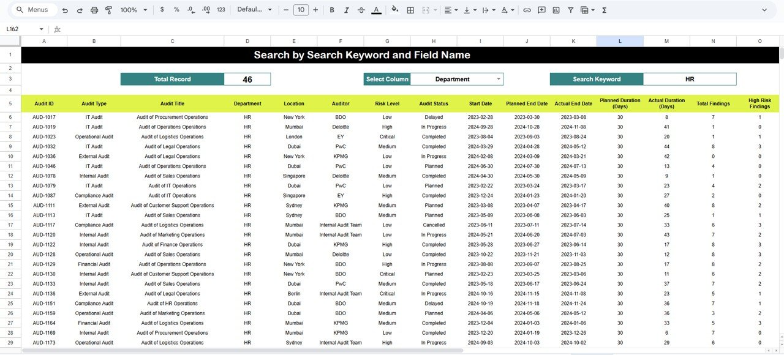Open more number formats via 123
Screen dimensions: 784x355
click(220, 10)
